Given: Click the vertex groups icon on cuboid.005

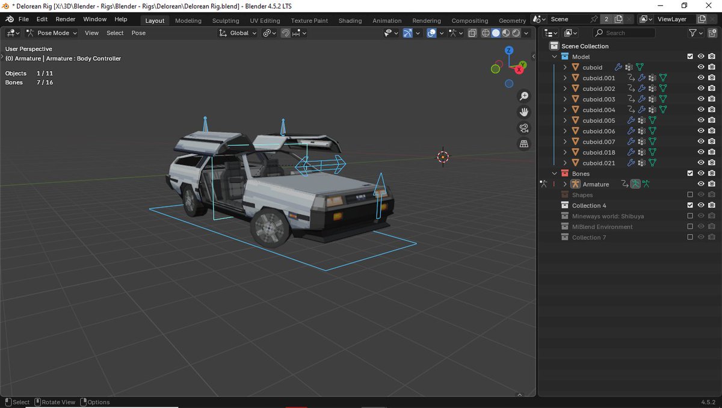Looking at the screenshot, I should pyautogui.click(x=641, y=120).
